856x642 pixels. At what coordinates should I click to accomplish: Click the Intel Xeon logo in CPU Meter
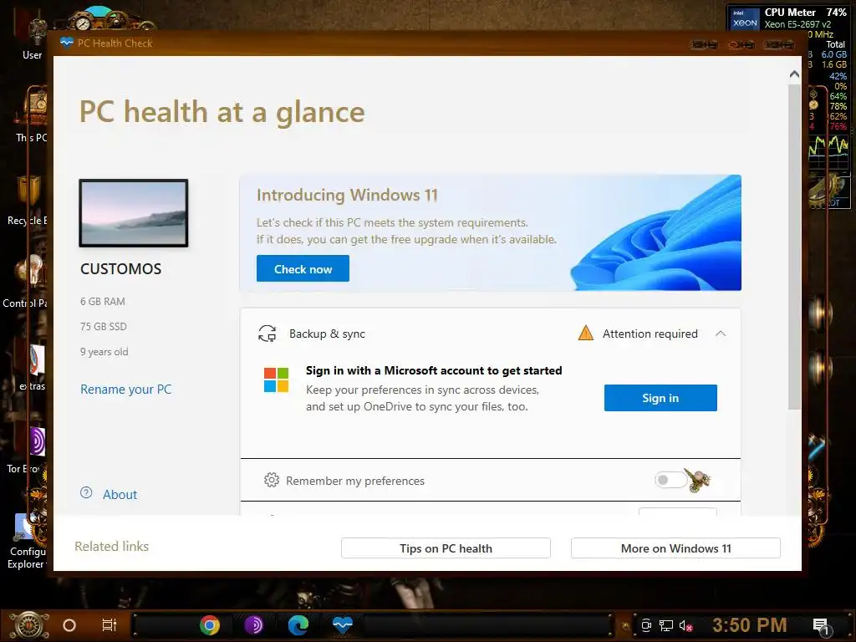[x=745, y=18]
